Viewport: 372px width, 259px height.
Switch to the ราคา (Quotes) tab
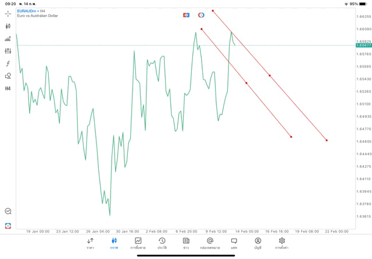pyautogui.click(x=90, y=243)
